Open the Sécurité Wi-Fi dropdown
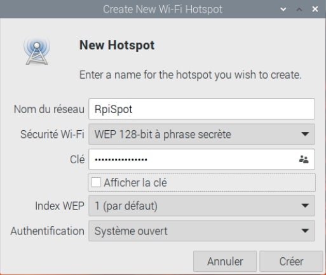The width and height of the screenshot is (326, 275). (201, 134)
